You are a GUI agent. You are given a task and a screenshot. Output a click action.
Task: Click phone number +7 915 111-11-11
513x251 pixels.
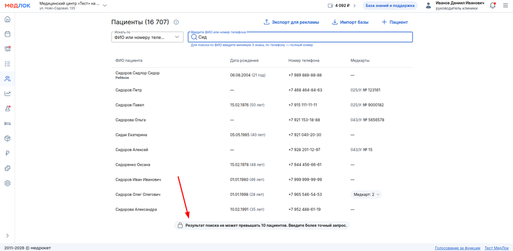pos(303,105)
